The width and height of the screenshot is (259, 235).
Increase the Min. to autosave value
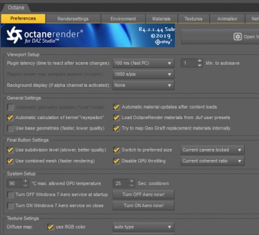(x=200, y=61)
